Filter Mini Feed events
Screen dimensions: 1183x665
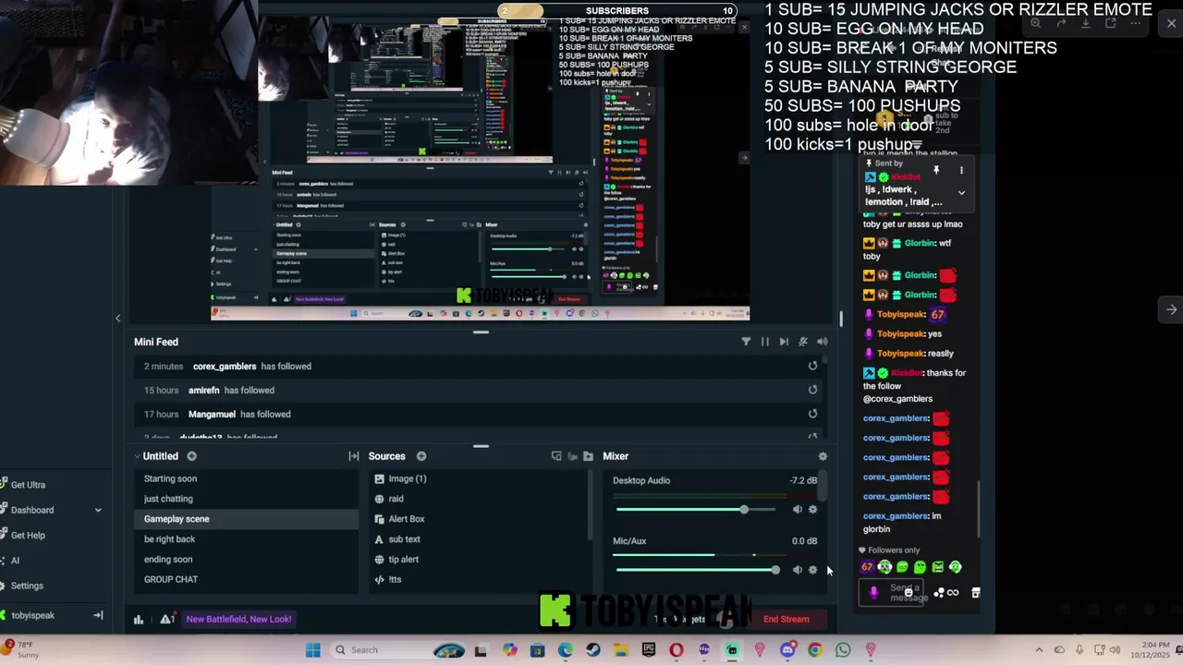(746, 342)
